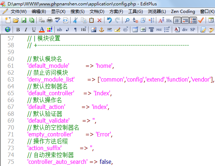Click the orange checkmark toolbar icon
Screen dimensions: 215x166
[x=201, y=20]
